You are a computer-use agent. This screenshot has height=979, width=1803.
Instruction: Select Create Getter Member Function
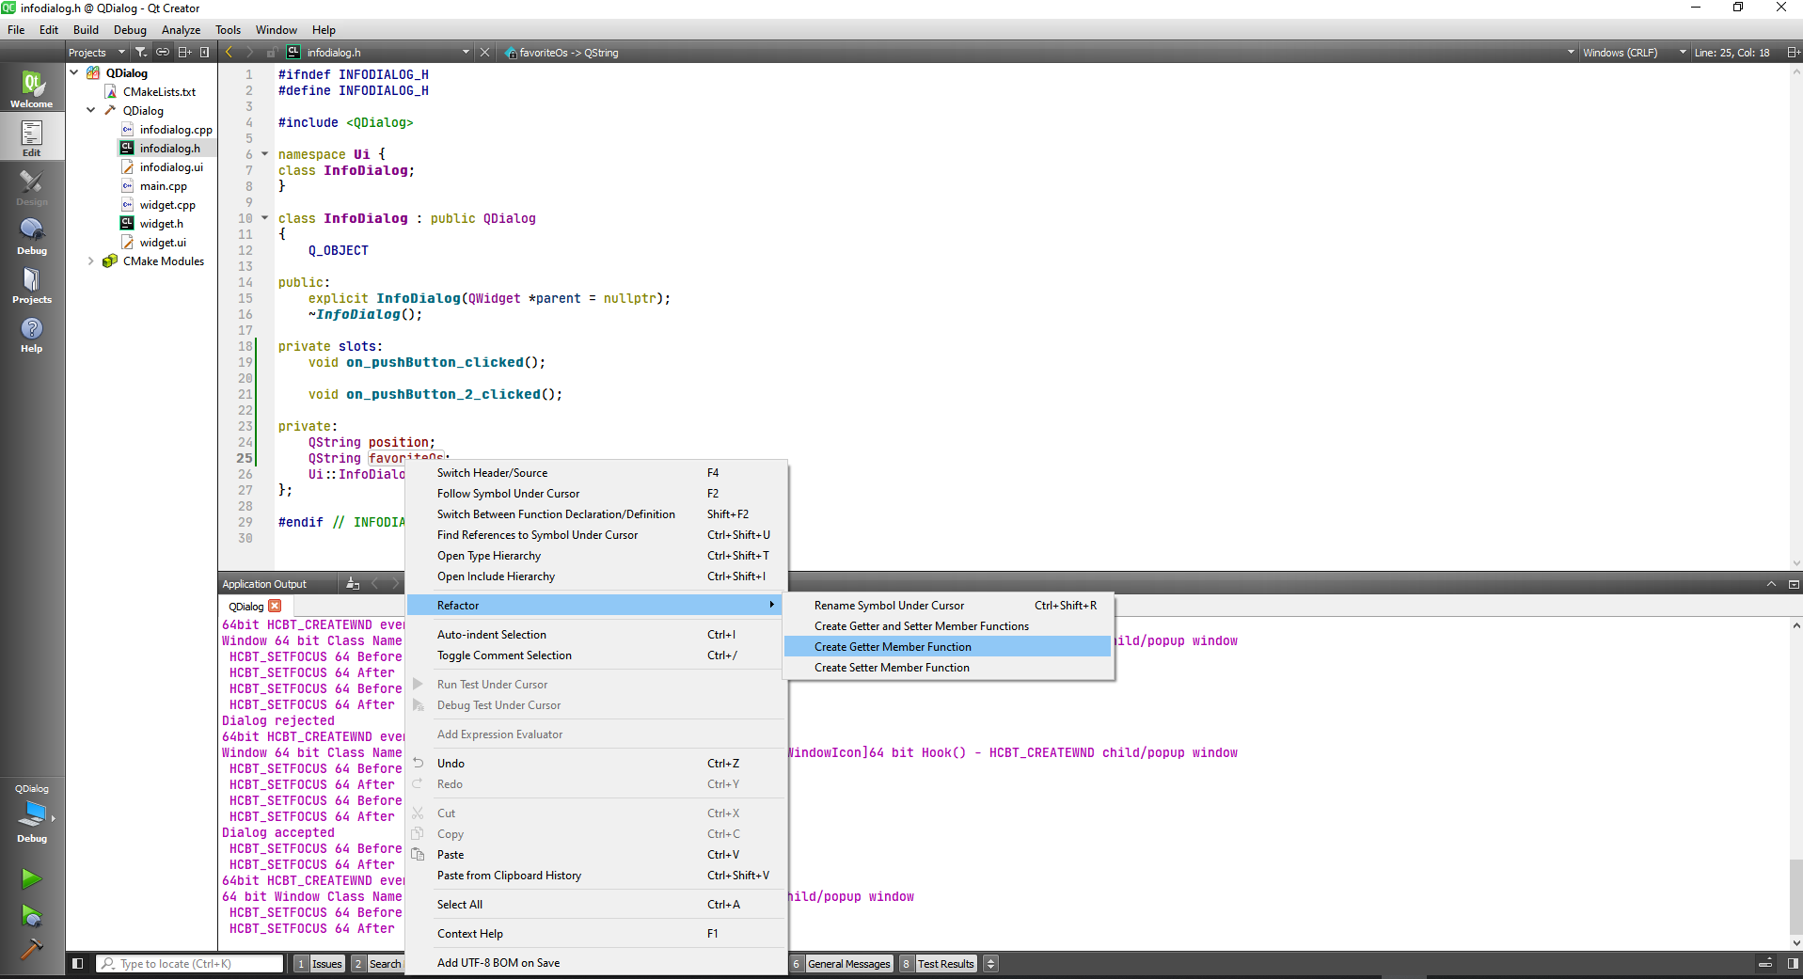pos(947,647)
